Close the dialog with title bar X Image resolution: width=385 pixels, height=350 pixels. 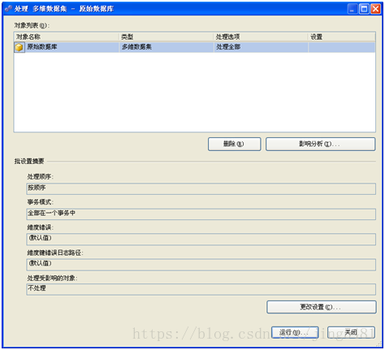click(x=376, y=9)
